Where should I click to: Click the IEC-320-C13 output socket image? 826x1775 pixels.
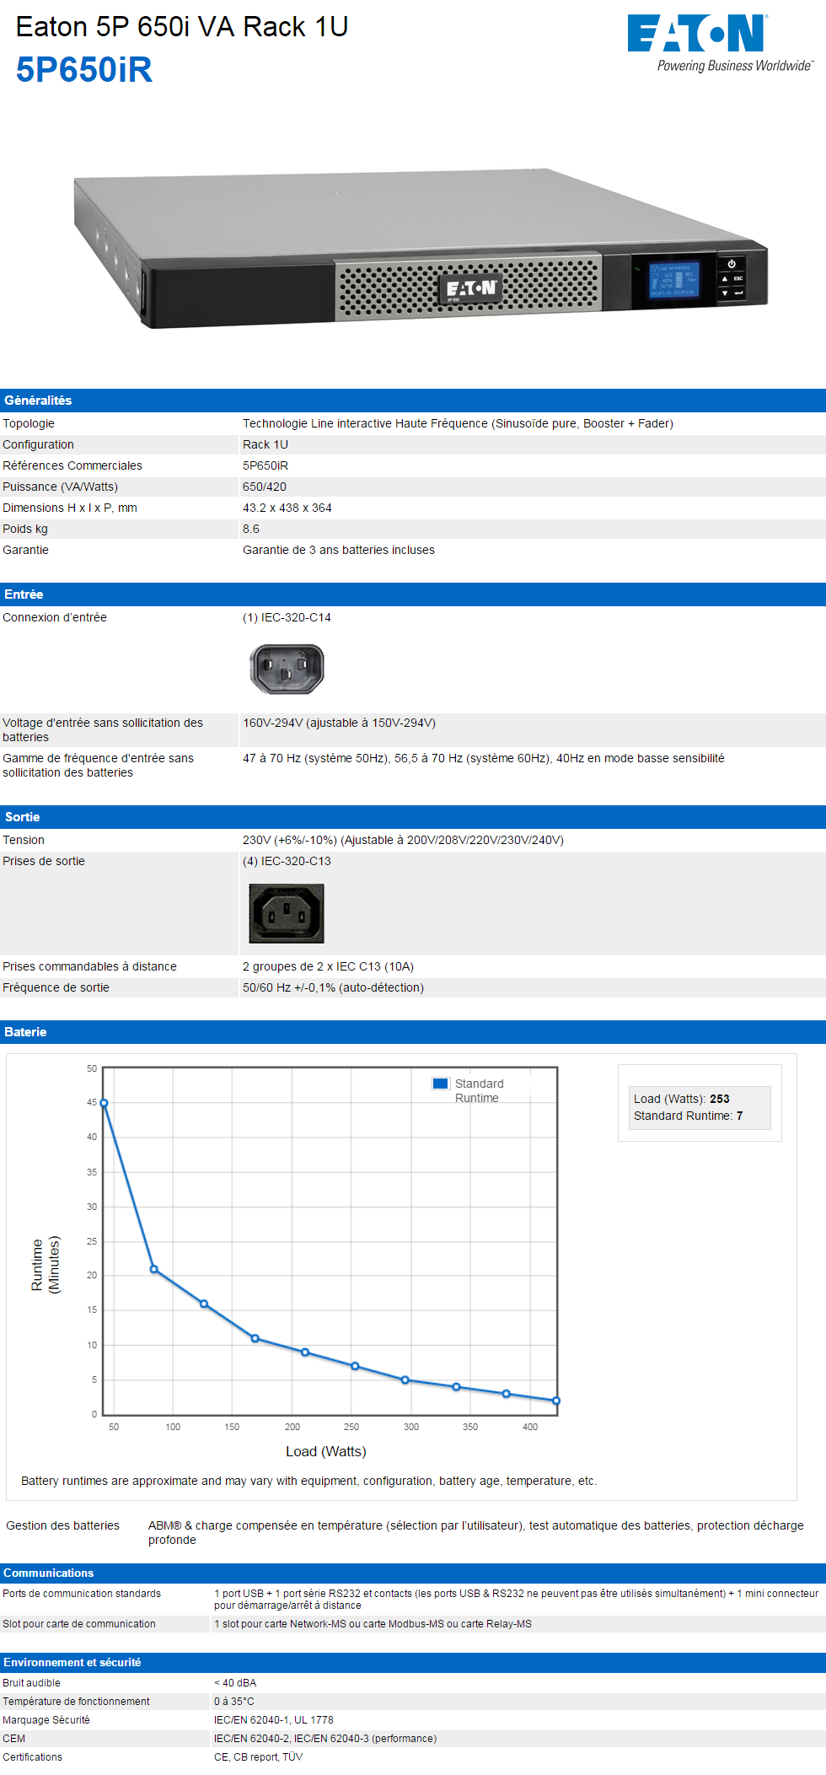coord(287,913)
